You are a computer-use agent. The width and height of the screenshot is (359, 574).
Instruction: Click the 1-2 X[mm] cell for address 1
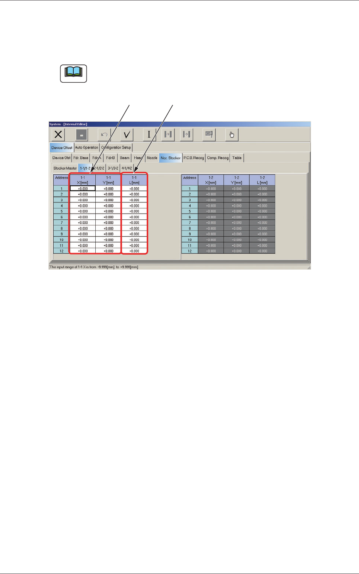pos(211,189)
